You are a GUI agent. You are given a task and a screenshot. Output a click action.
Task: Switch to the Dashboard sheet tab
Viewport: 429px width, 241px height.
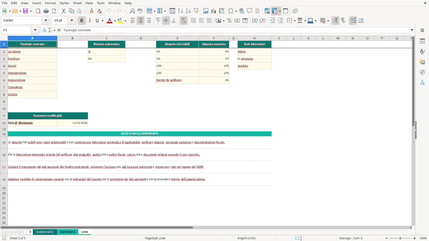pyautogui.click(x=68, y=232)
